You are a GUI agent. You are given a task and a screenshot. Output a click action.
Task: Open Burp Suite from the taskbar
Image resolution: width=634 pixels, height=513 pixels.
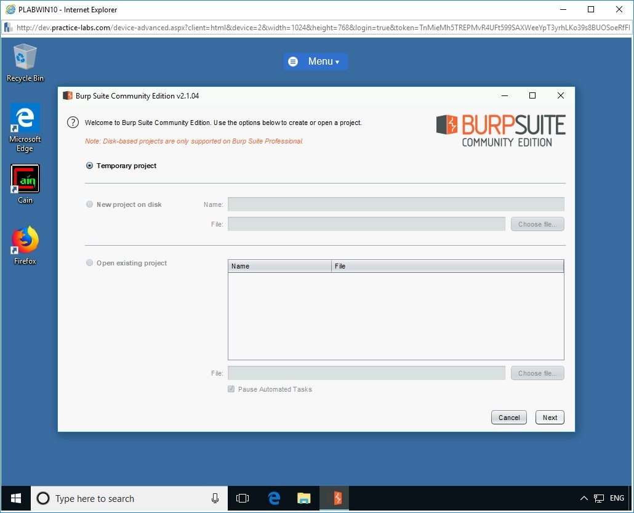[334, 498]
